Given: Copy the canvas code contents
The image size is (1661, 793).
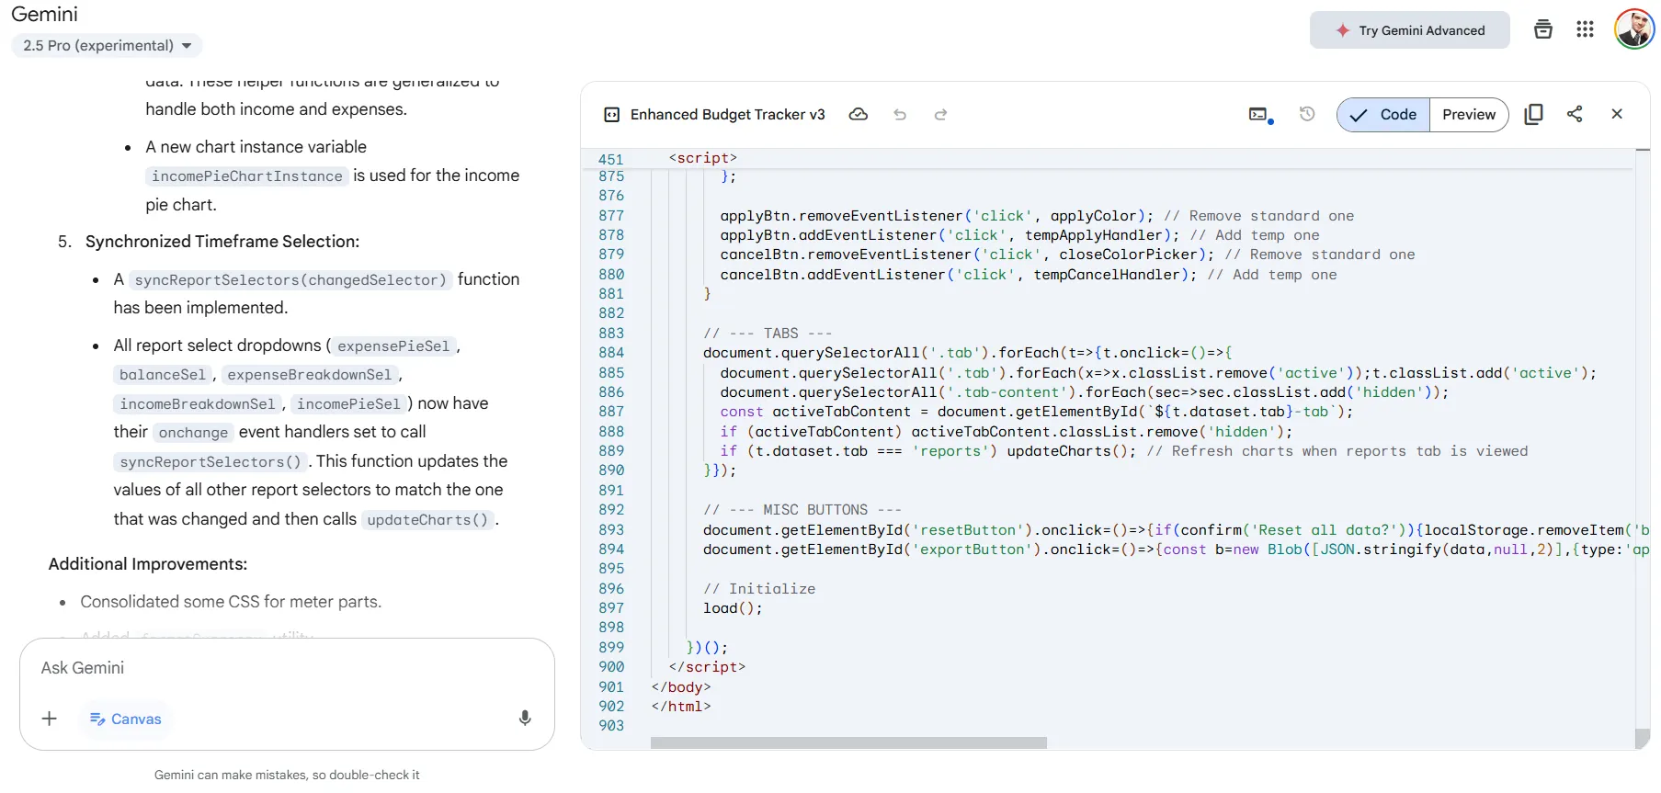Looking at the screenshot, I should pos(1533,114).
